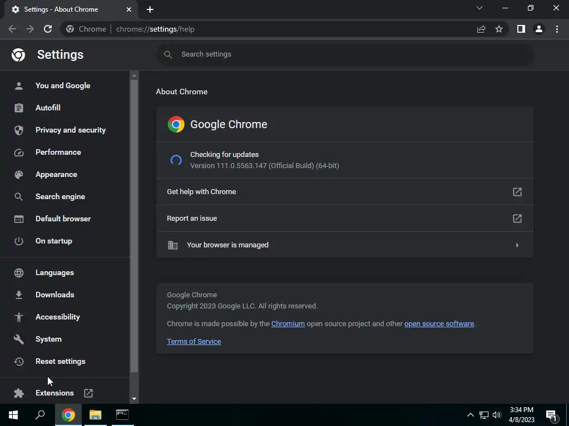Image resolution: width=569 pixels, height=426 pixels.
Task: Click the Your browser is managed label
Action: [x=227, y=245]
